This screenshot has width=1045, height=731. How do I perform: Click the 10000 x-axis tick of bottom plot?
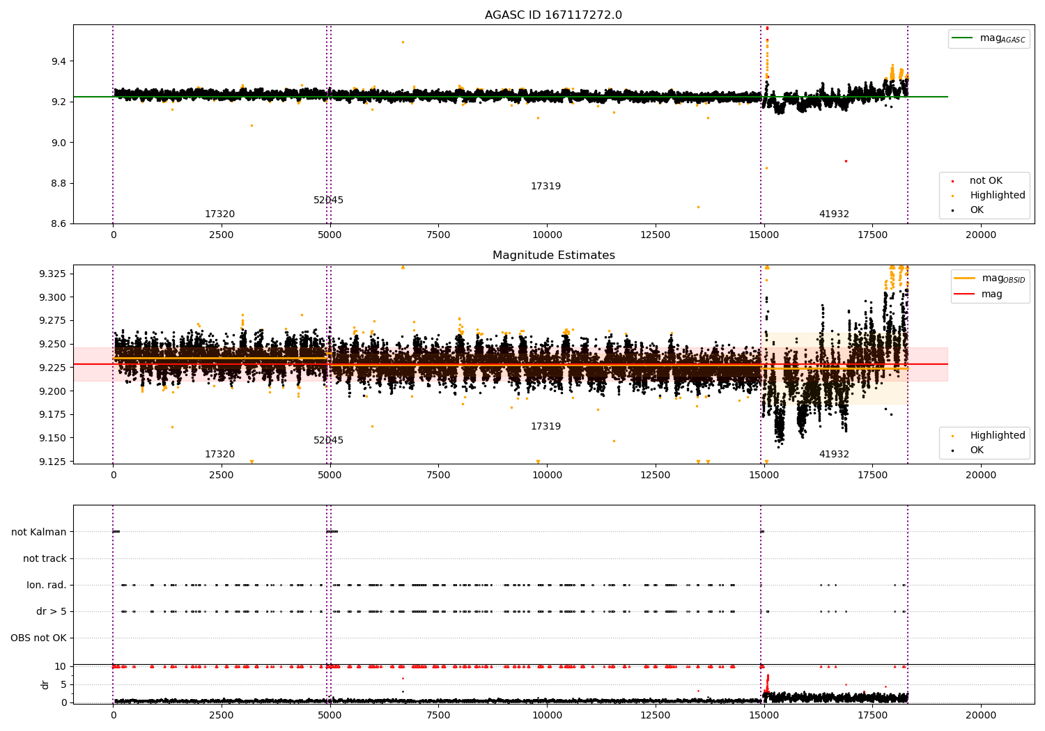547,716
